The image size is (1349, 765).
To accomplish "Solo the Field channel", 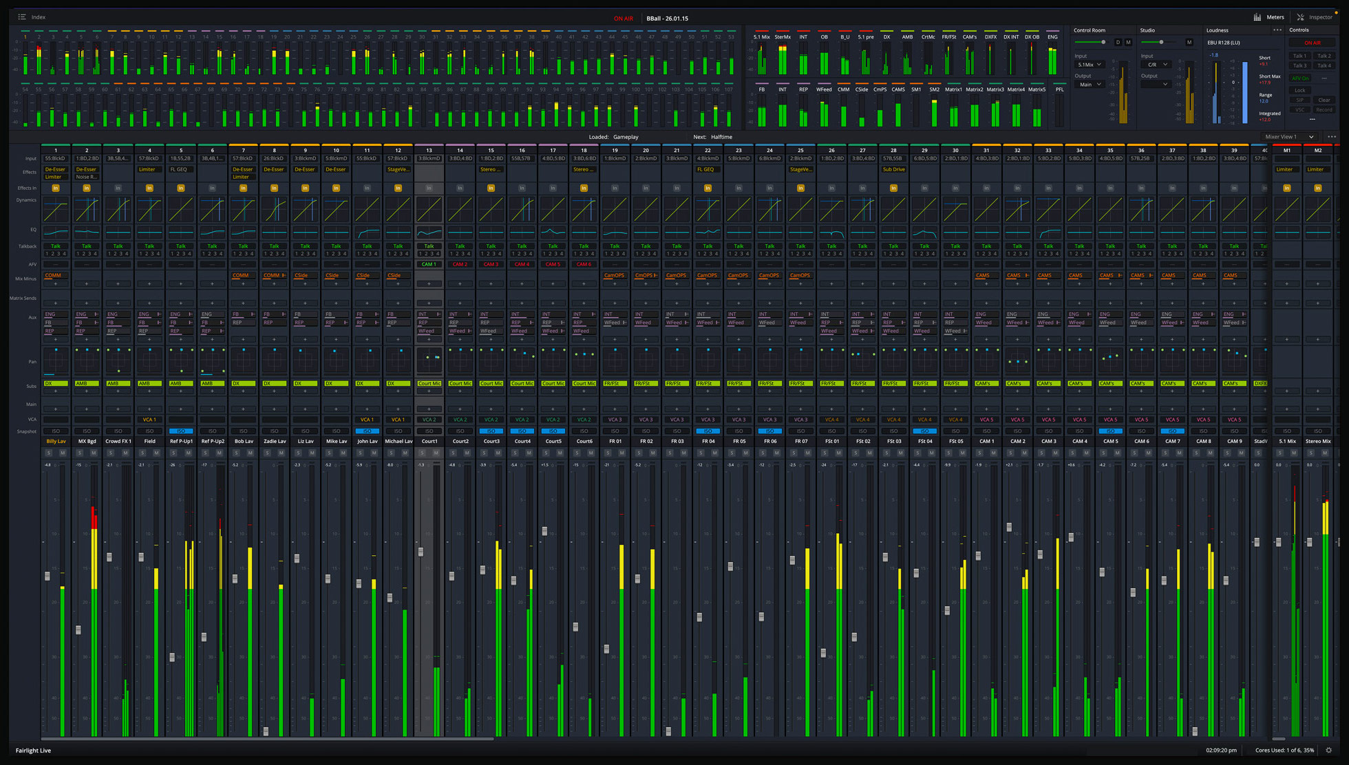I will (x=142, y=453).
